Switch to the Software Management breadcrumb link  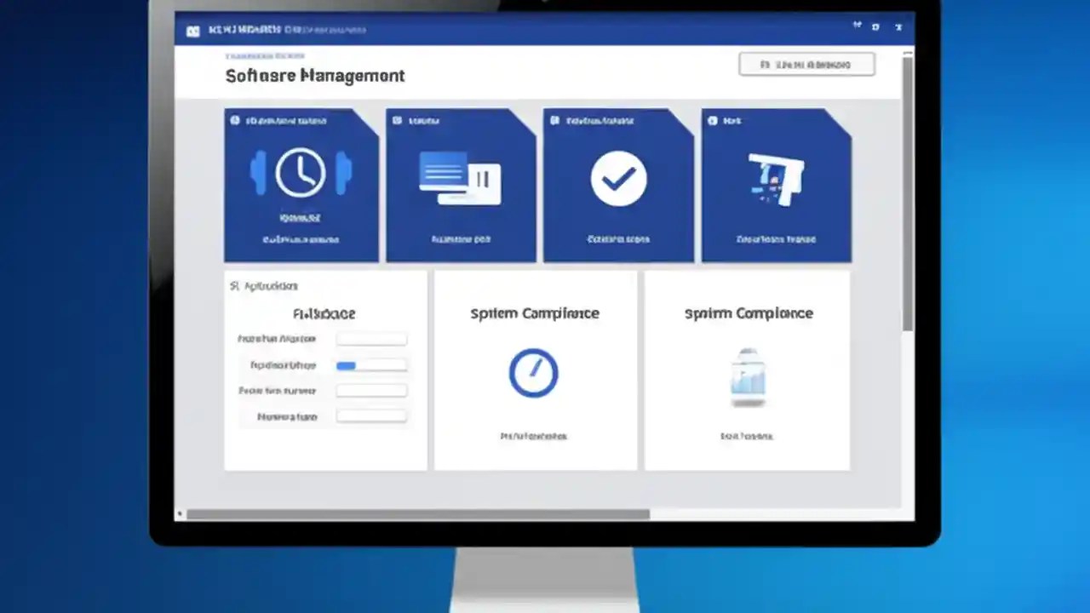pyautogui.click(x=264, y=54)
